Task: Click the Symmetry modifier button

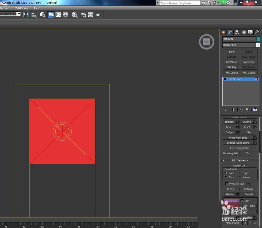Action: click(249, 62)
